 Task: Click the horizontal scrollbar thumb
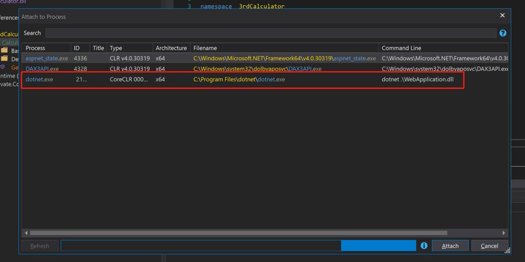coord(238,232)
